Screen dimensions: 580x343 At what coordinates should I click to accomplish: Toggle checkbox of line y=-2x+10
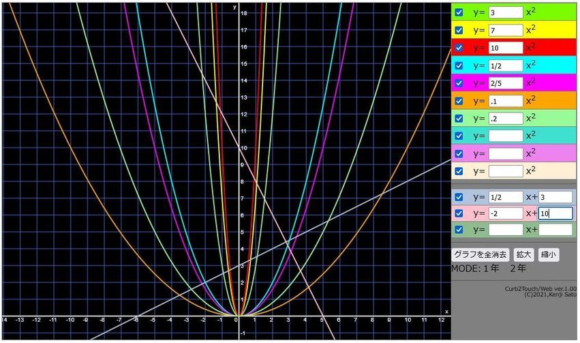(x=459, y=213)
